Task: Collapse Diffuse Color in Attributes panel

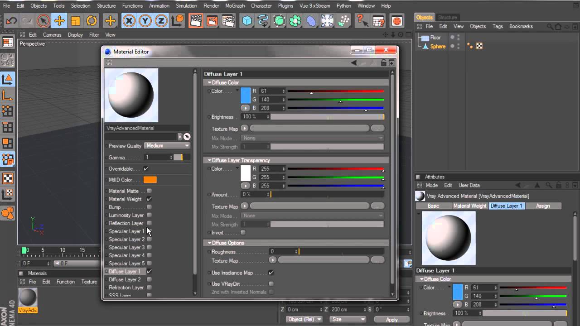Action: [422, 279]
